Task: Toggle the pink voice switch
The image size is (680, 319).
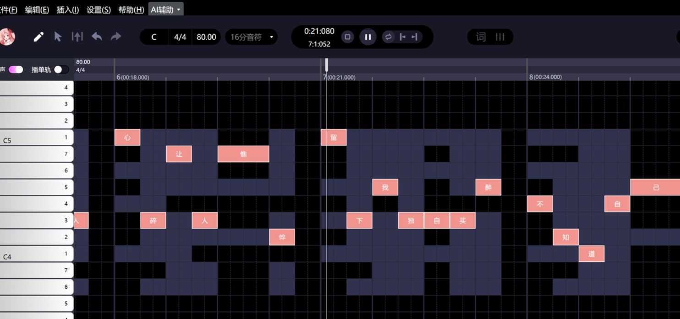Action: [16, 69]
